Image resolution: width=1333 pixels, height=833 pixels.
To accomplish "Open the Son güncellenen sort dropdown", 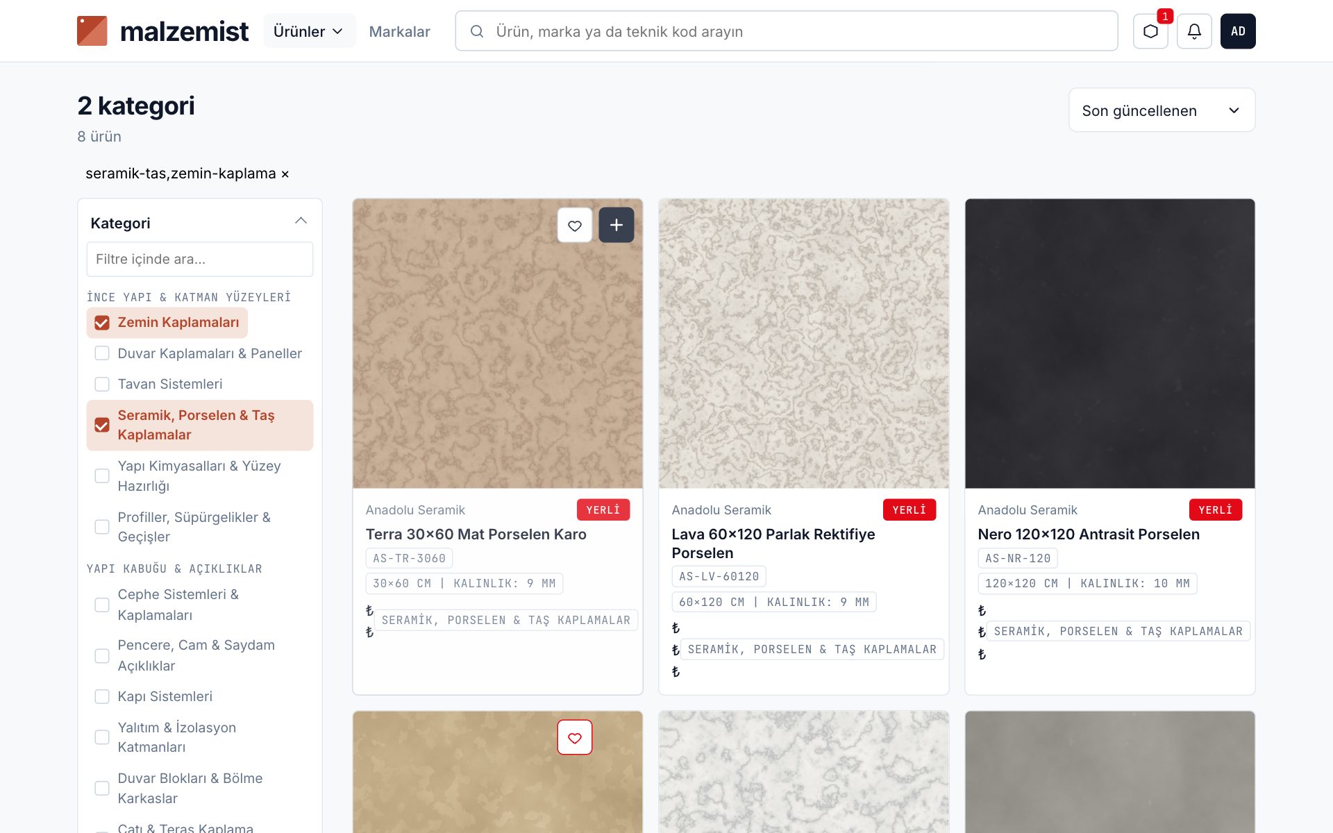I will [x=1162, y=110].
